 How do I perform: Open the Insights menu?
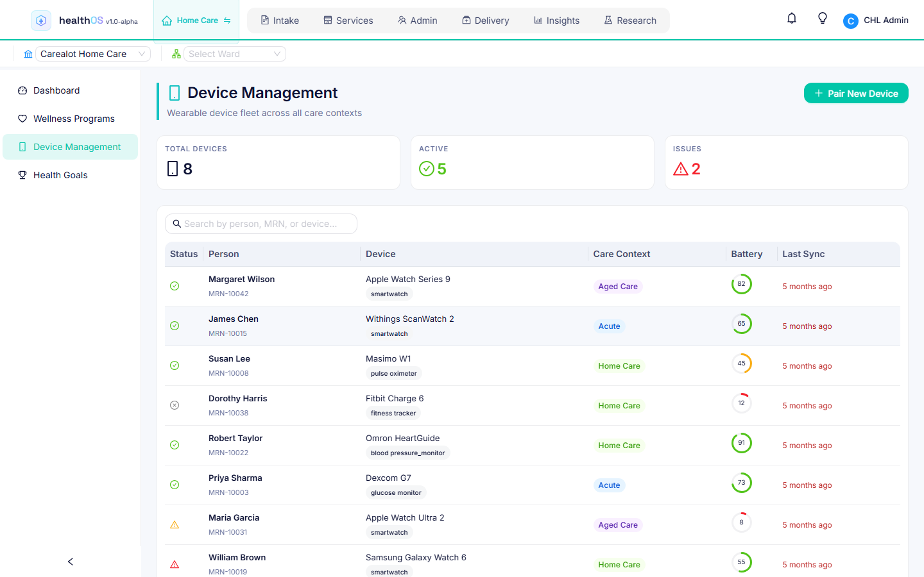tap(557, 21)
